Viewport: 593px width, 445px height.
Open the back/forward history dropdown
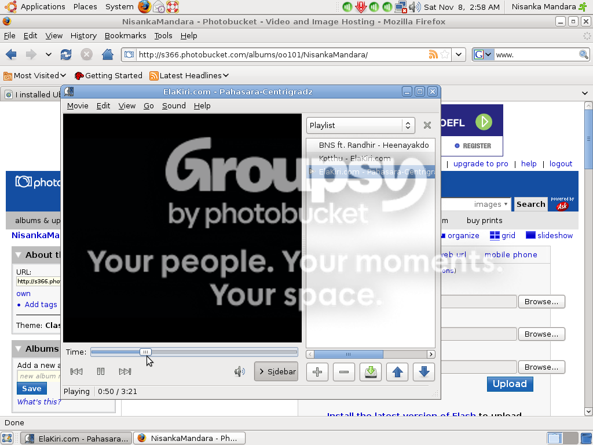49,54
